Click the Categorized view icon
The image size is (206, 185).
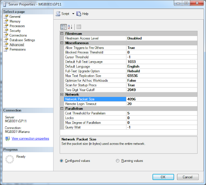click(x=63, y=27)
